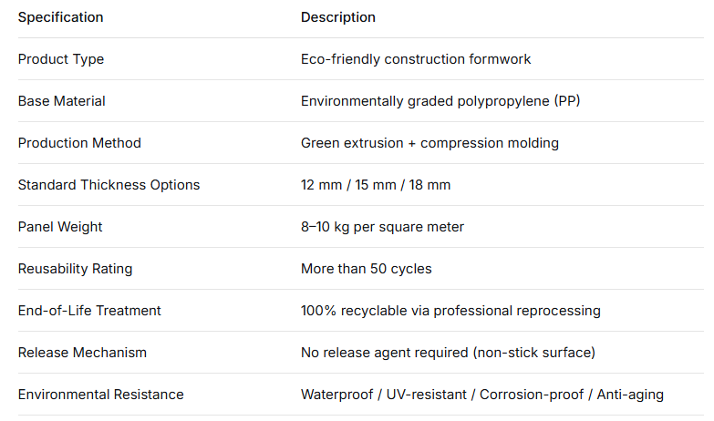Click the "Specification" column header

60,17
